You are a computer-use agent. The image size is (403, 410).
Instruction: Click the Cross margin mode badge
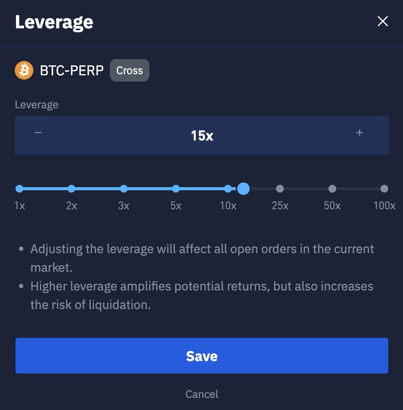(x=129, y=70)
